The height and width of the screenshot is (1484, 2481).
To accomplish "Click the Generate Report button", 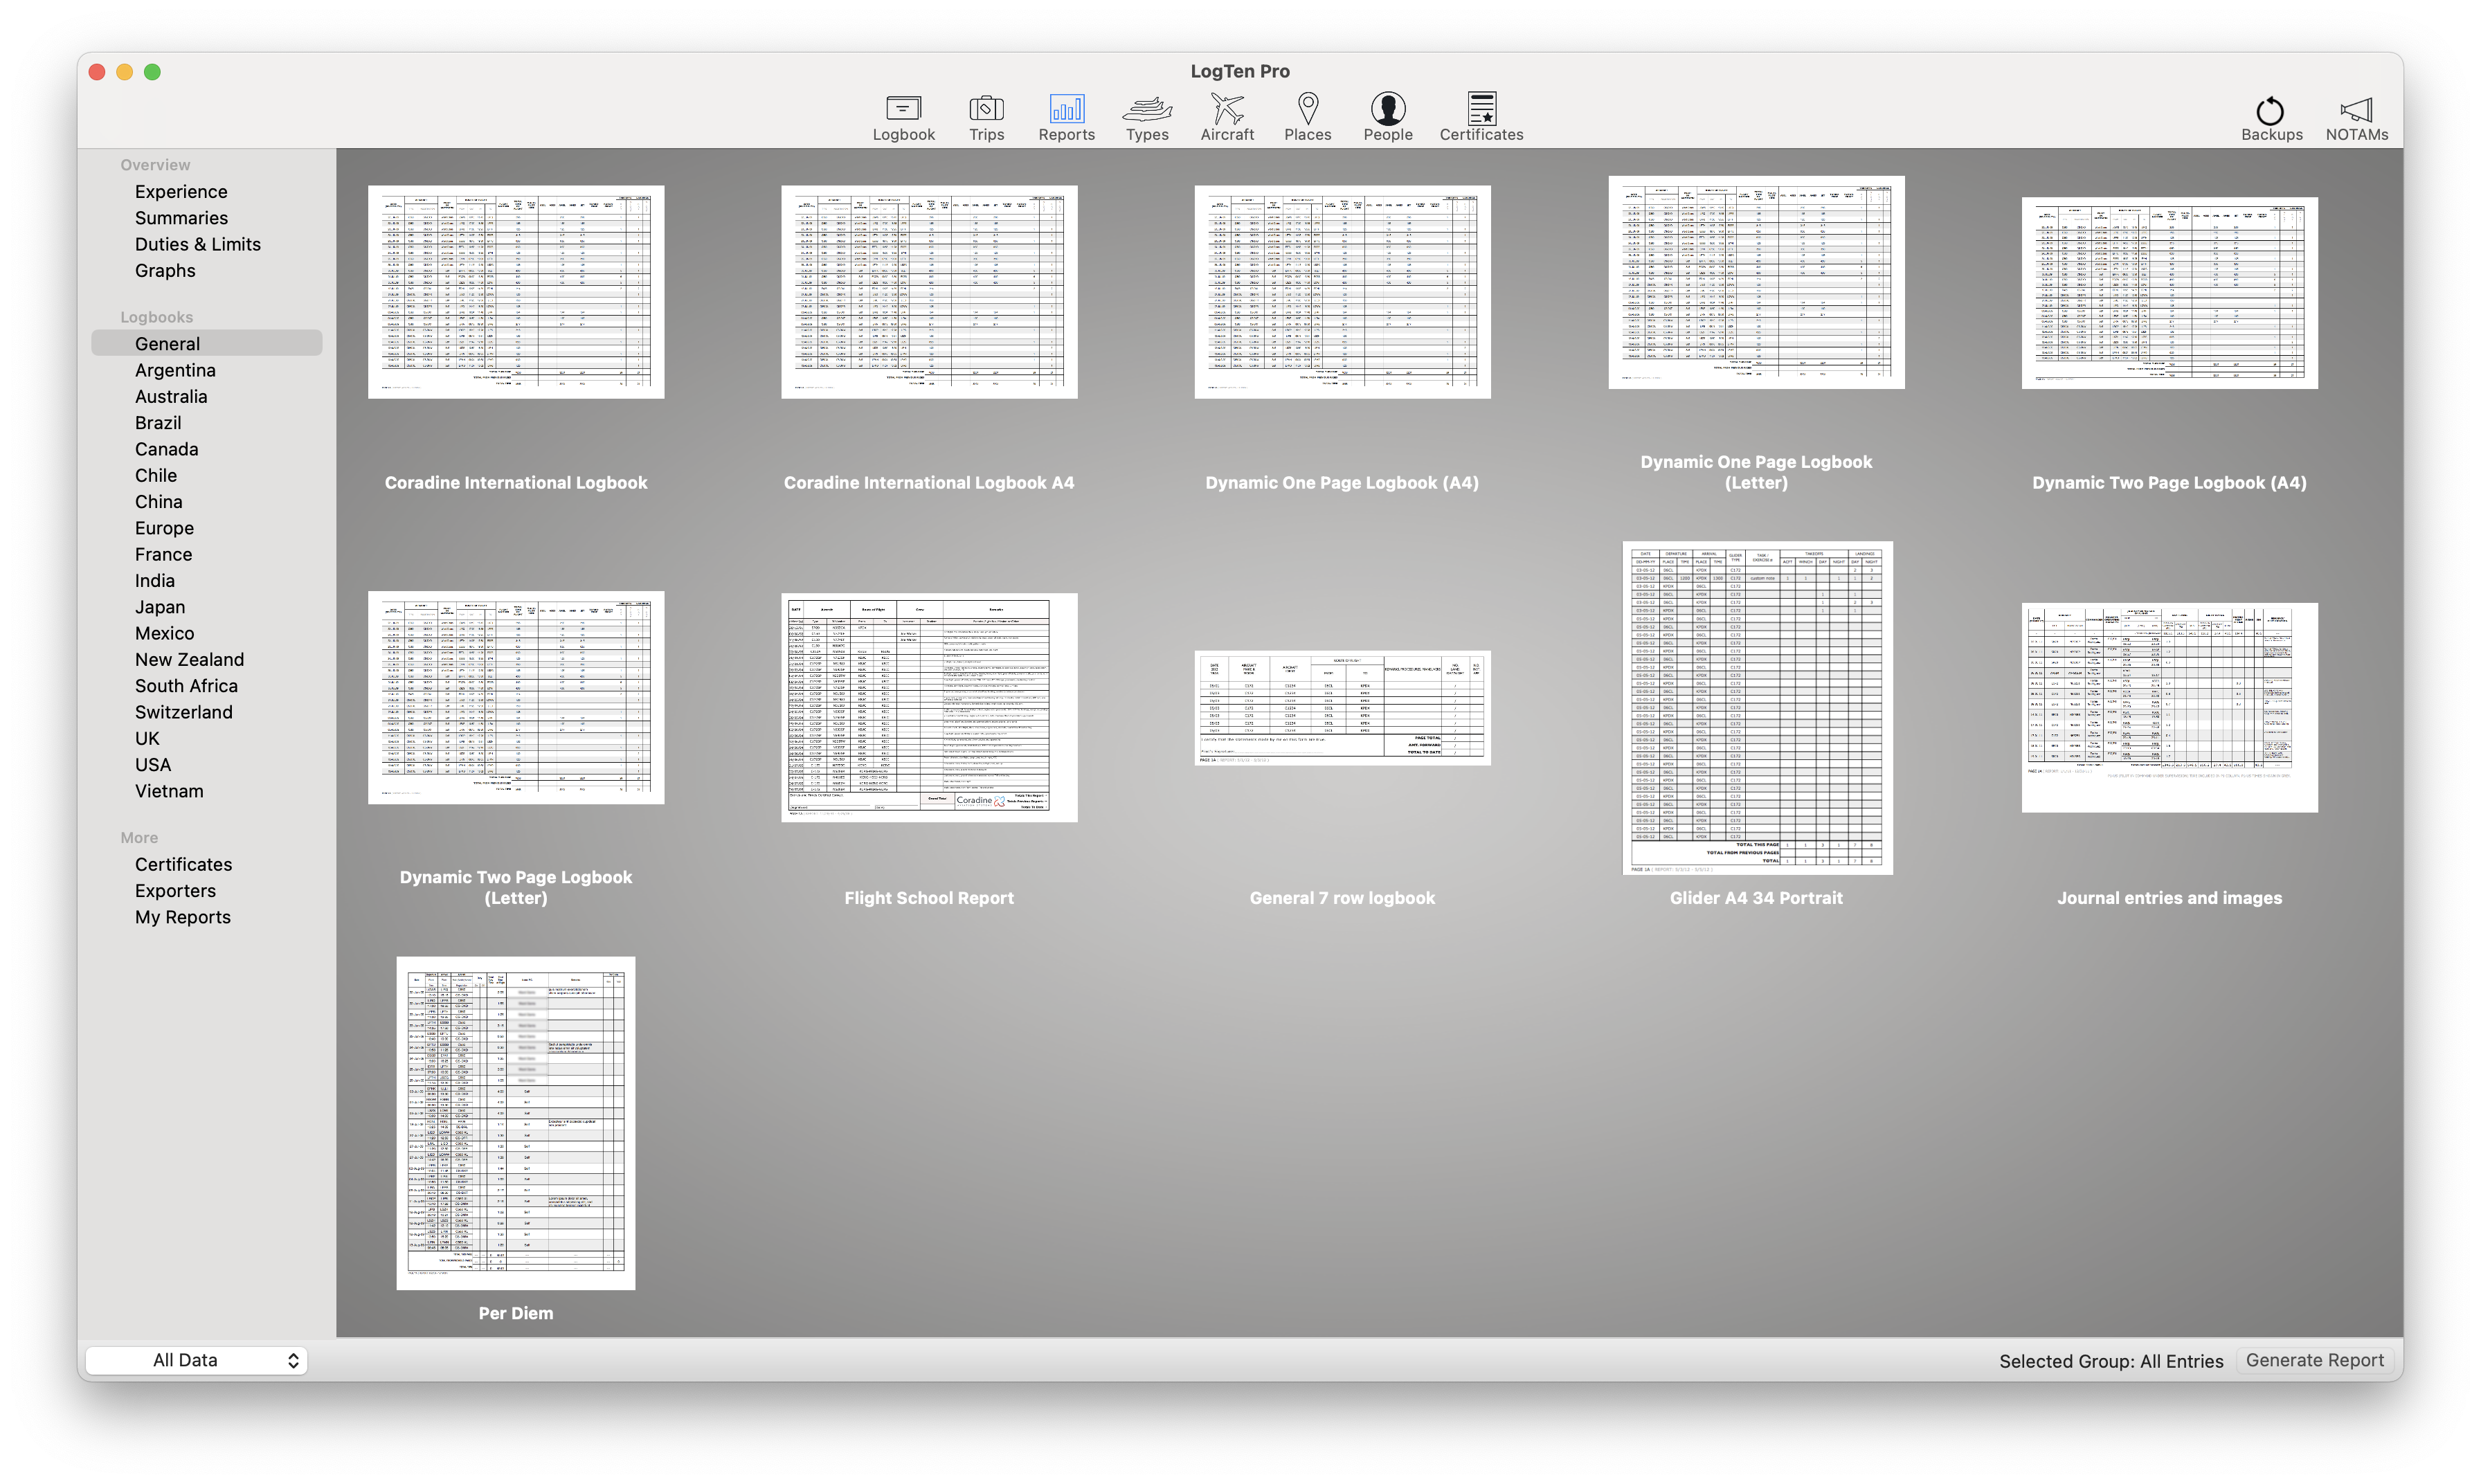I will click(2314, 1360).
